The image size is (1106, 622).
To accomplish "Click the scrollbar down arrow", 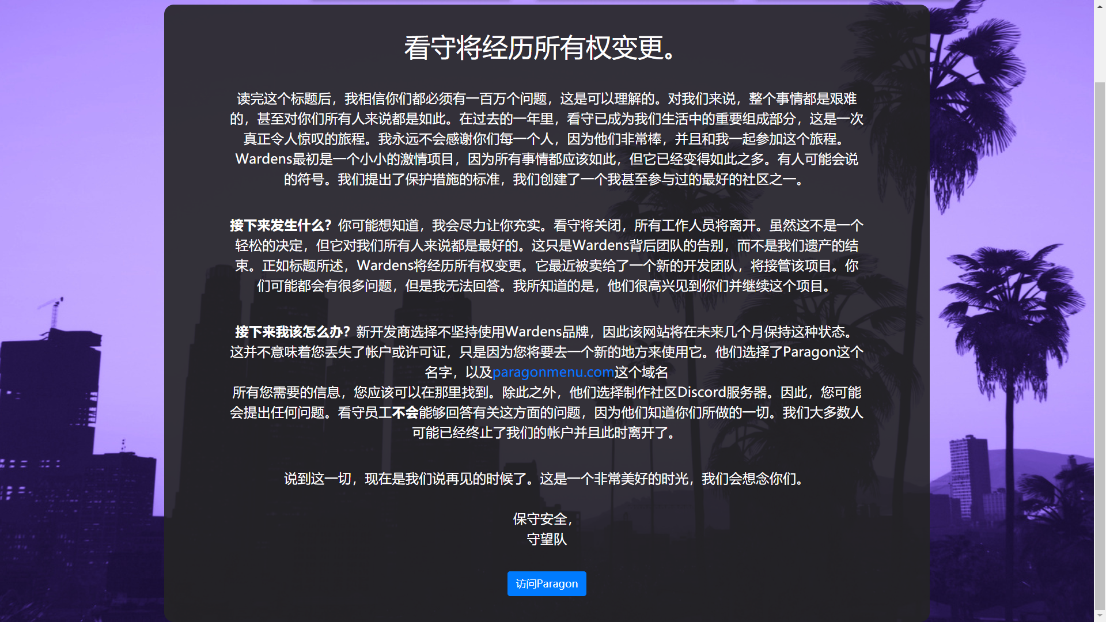I will coord(1100,616).
